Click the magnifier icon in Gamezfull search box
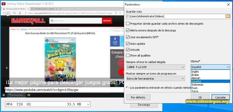The image size is (233, 112). [52, 21]
